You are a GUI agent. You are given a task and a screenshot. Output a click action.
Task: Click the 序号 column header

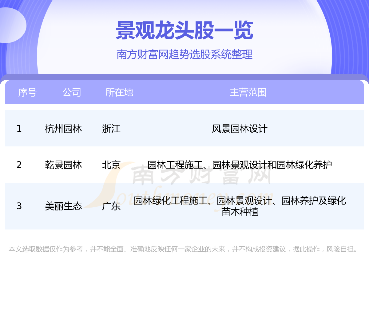[x=27, y=92]
